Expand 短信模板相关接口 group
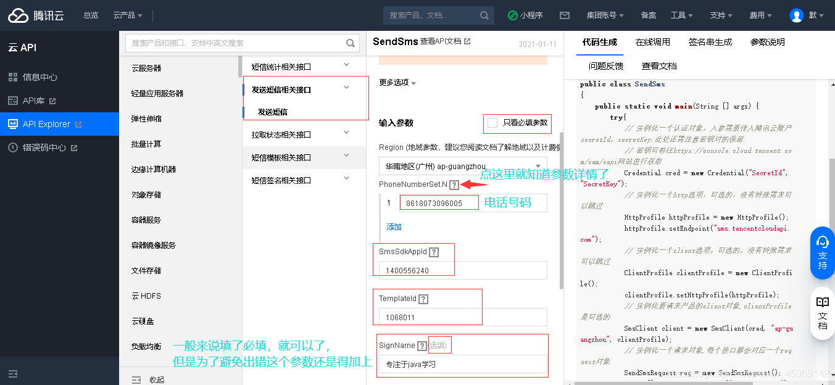The height and width of the screenshot is (385, 835). click(x=346, y=155)
